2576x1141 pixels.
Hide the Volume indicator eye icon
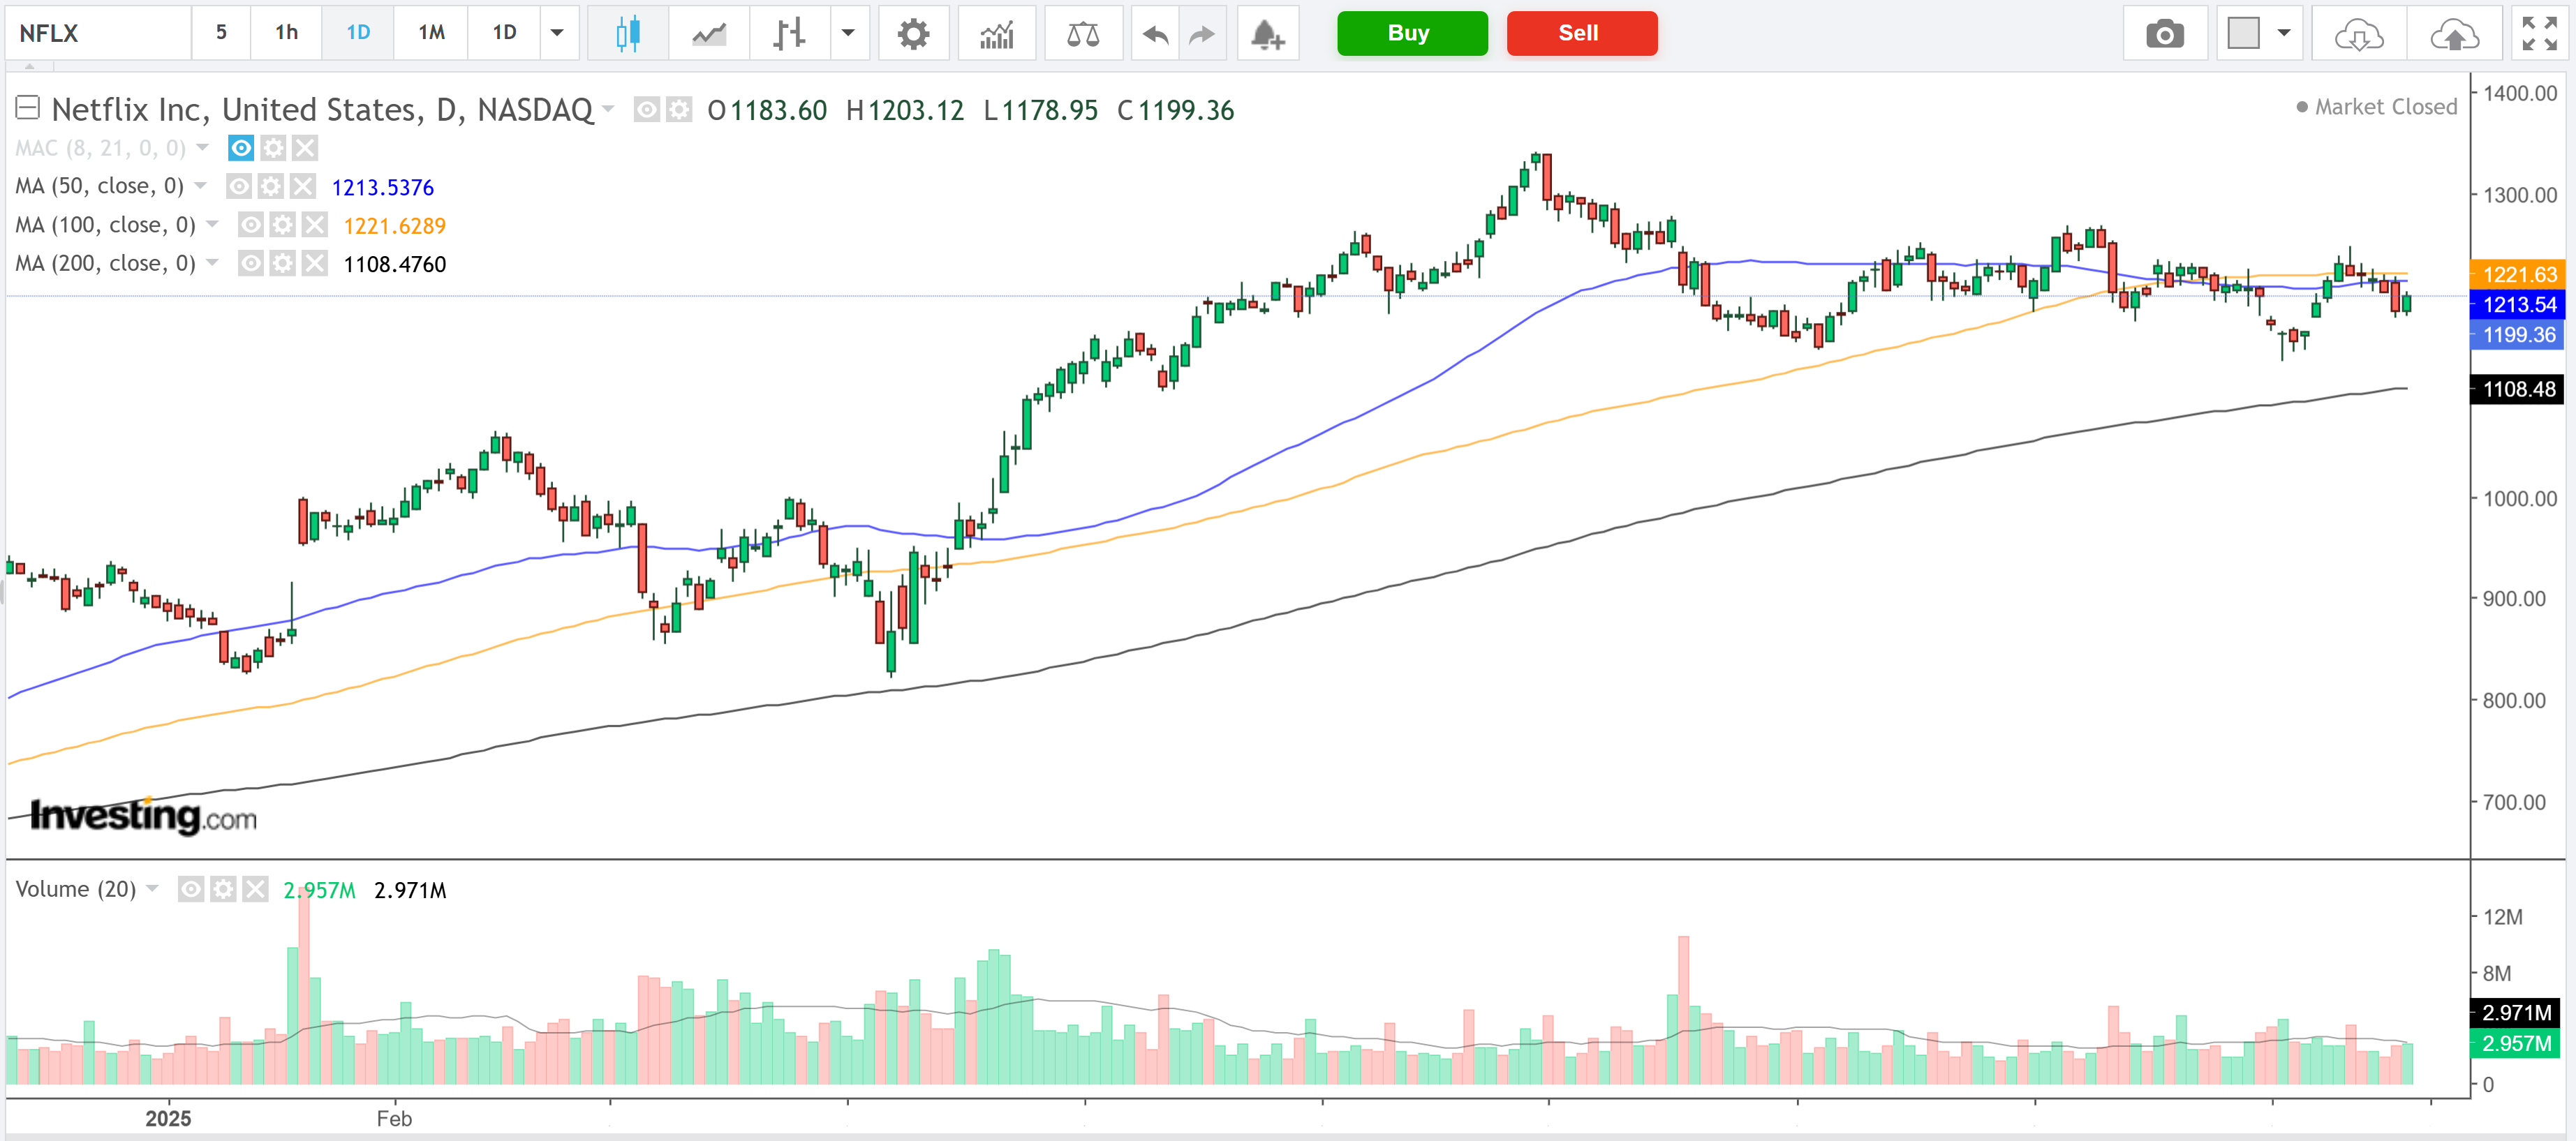(x=191, y=889)
